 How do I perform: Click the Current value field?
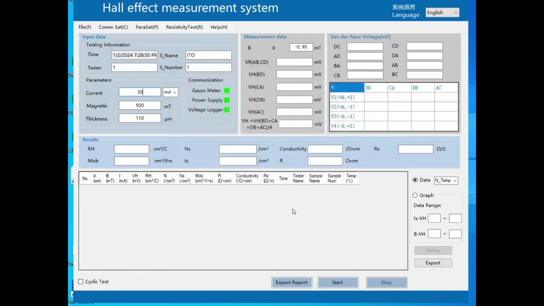point(140,92)
